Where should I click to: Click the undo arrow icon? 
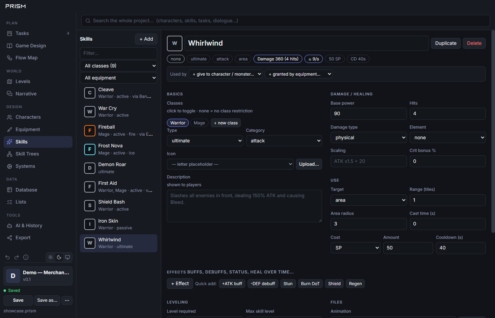(7, 257)
